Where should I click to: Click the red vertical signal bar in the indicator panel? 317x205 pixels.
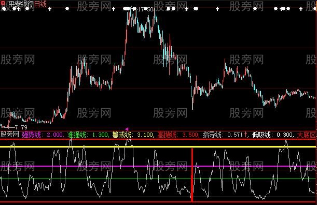point(192,175)
